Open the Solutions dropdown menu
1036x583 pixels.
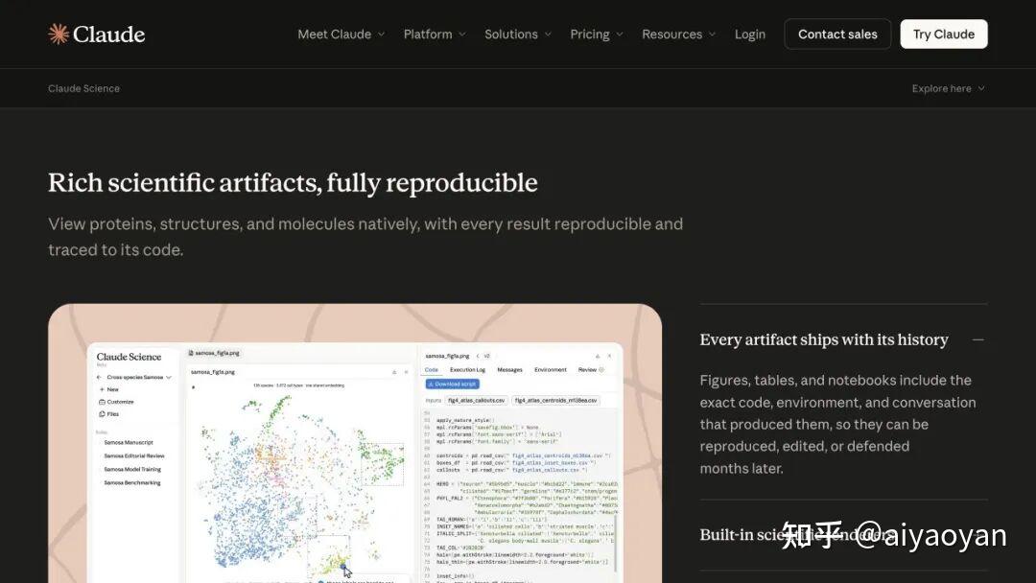tap(518, 35)
